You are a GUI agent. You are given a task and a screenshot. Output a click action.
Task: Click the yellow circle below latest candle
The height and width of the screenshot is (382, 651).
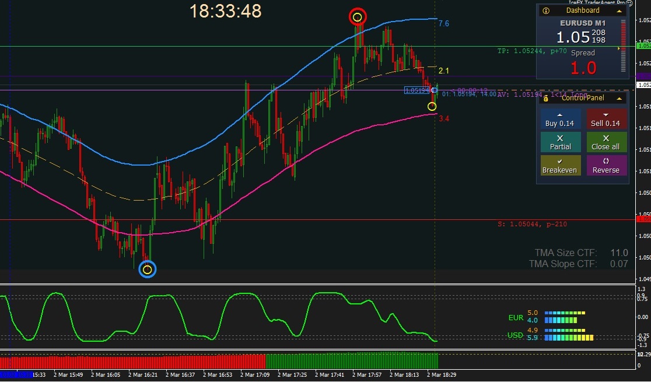(x=432, y=107)
